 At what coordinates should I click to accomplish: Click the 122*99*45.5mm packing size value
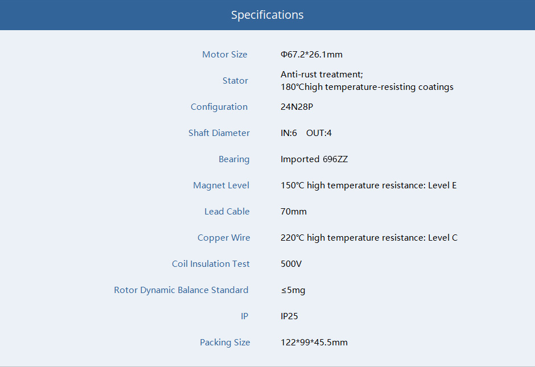(314, 343)
